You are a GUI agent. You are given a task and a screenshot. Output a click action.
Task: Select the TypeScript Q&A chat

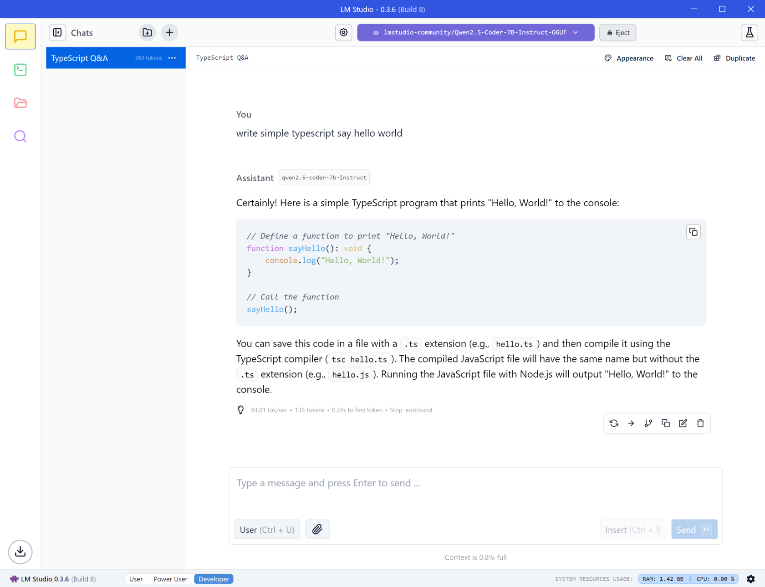[x=116, y=58]
